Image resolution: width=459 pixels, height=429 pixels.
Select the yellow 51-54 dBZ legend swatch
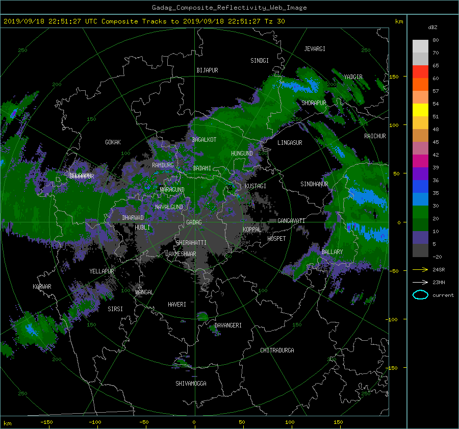pyautogui.click(x=420, y=110)
